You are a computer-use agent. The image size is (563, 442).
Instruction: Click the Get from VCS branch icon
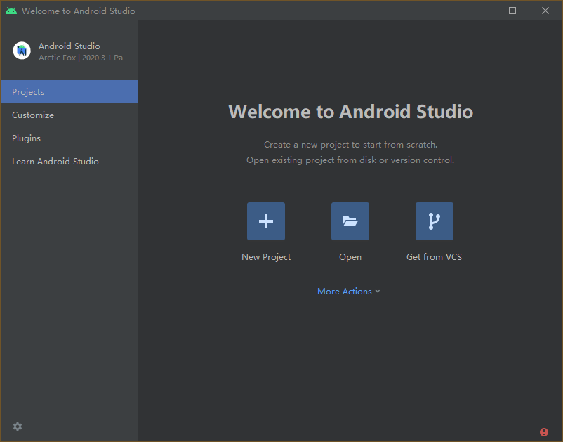point(434,221)
